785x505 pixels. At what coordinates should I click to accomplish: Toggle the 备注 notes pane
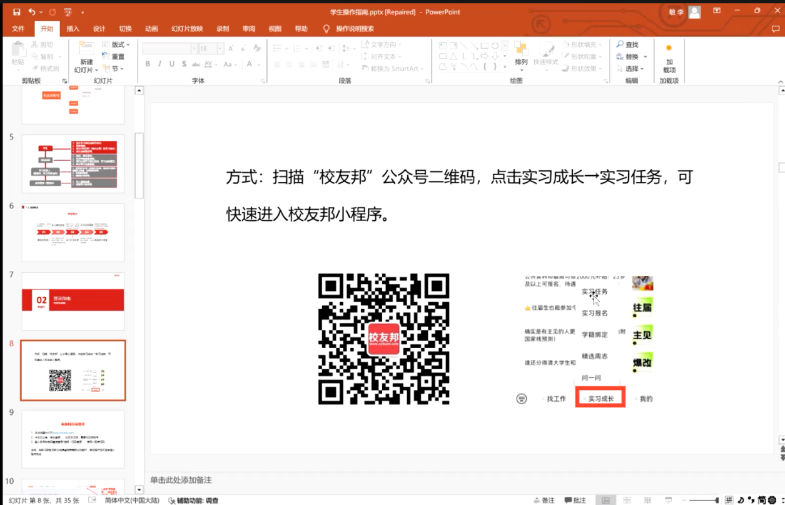click(544, 500)
